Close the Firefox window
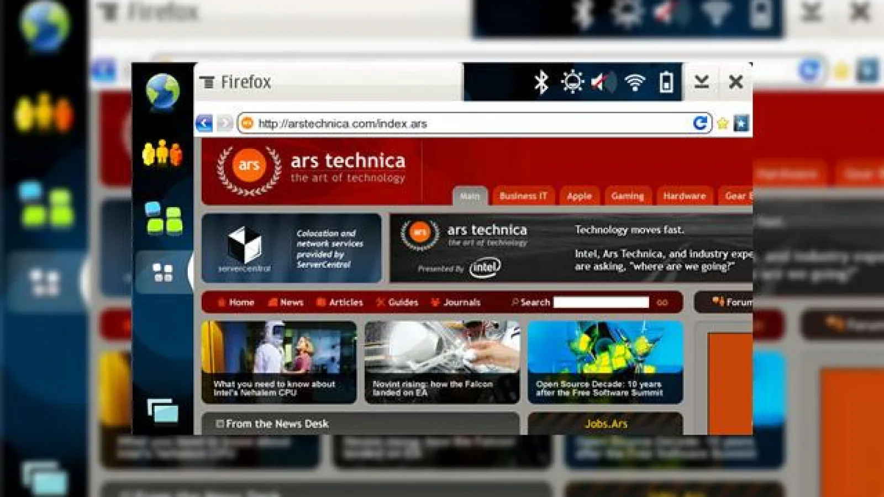 tap(736, 82)
